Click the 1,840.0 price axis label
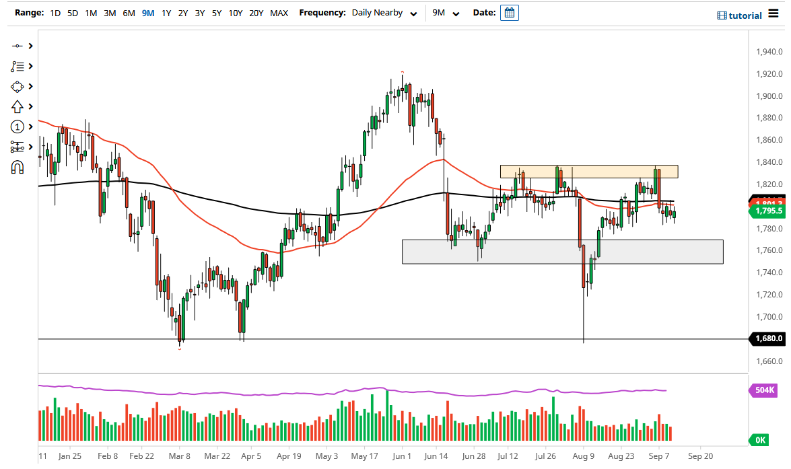Viewport: 791px width, 469px height. [769, 162]
